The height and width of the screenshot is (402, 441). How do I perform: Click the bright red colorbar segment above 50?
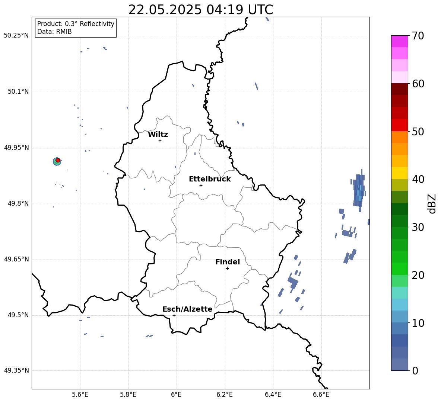[x=399, y=125]
